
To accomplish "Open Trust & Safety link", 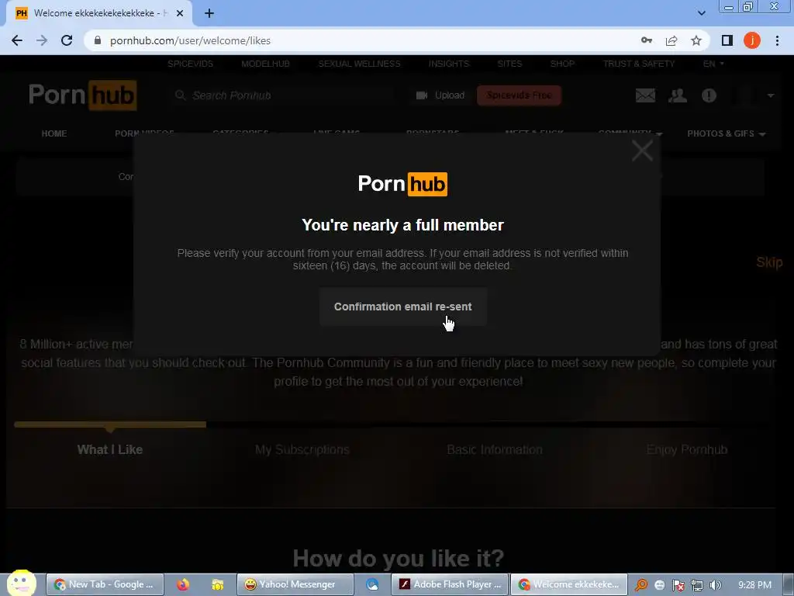I will tap(639, 64).
